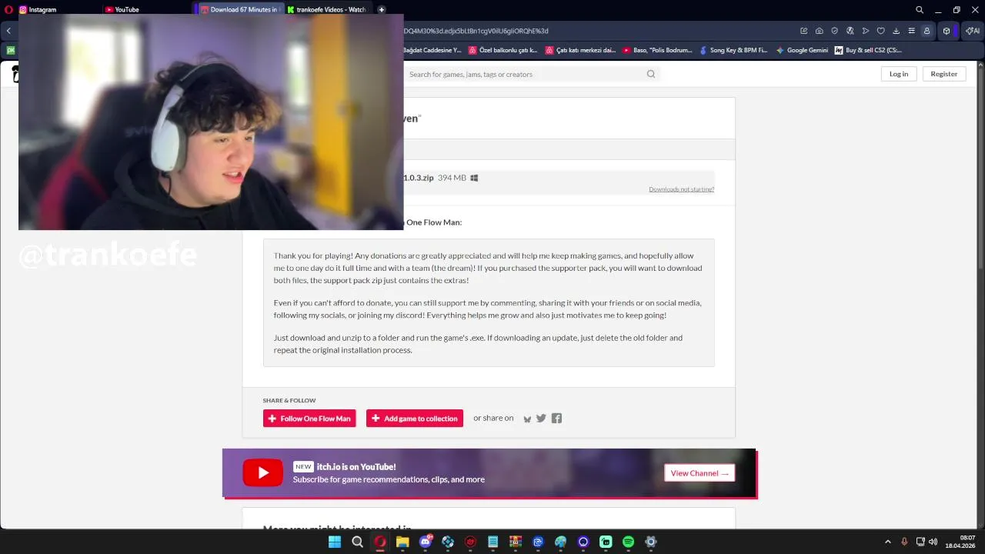Click the tab search magnifier icon
Viewport: 985px width, 554px height.
(920, 10)
